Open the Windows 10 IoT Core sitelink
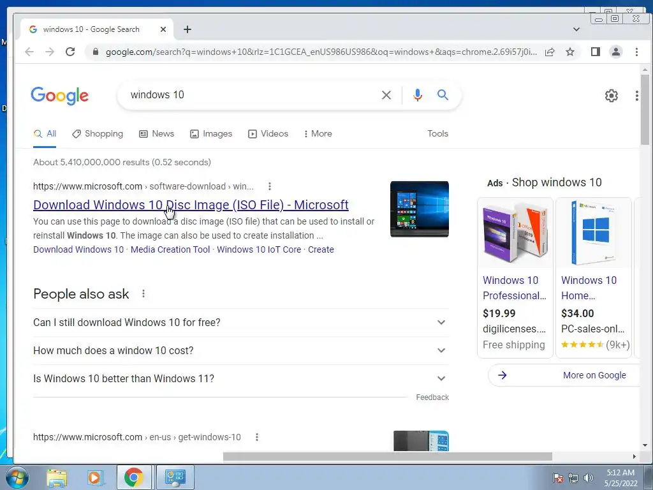Viewport: 653px width, 490px height. point(259,249)
